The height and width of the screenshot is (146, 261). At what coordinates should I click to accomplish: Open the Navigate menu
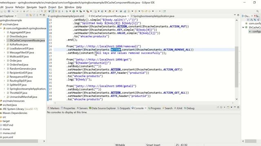click(32, 7)
